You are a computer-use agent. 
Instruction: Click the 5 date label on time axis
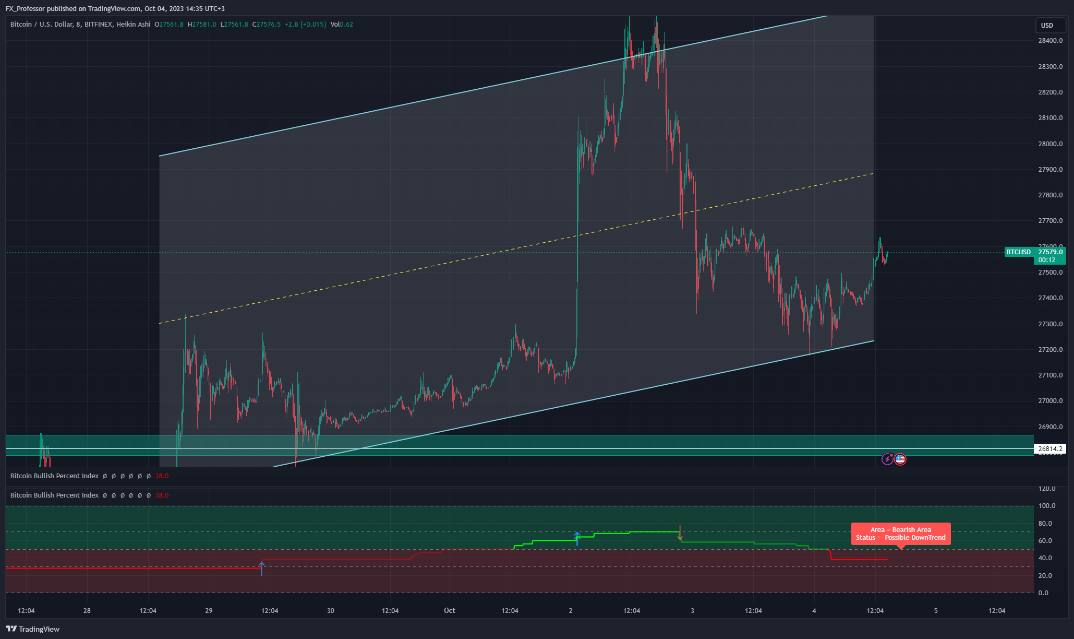[x=936, y=610]
